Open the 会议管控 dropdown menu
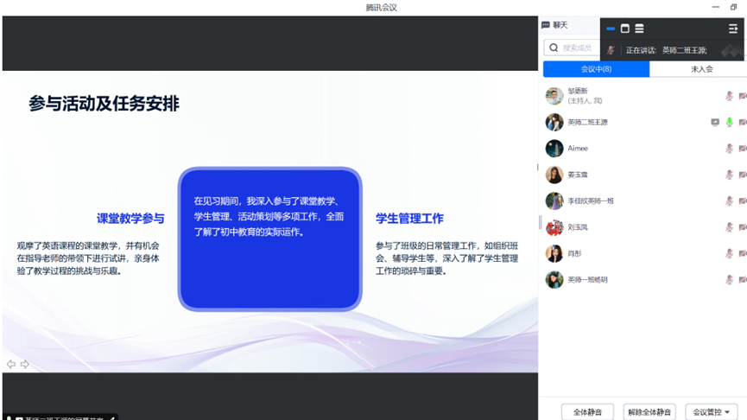This screenshot has height=420, width=747. coord(712,412)
